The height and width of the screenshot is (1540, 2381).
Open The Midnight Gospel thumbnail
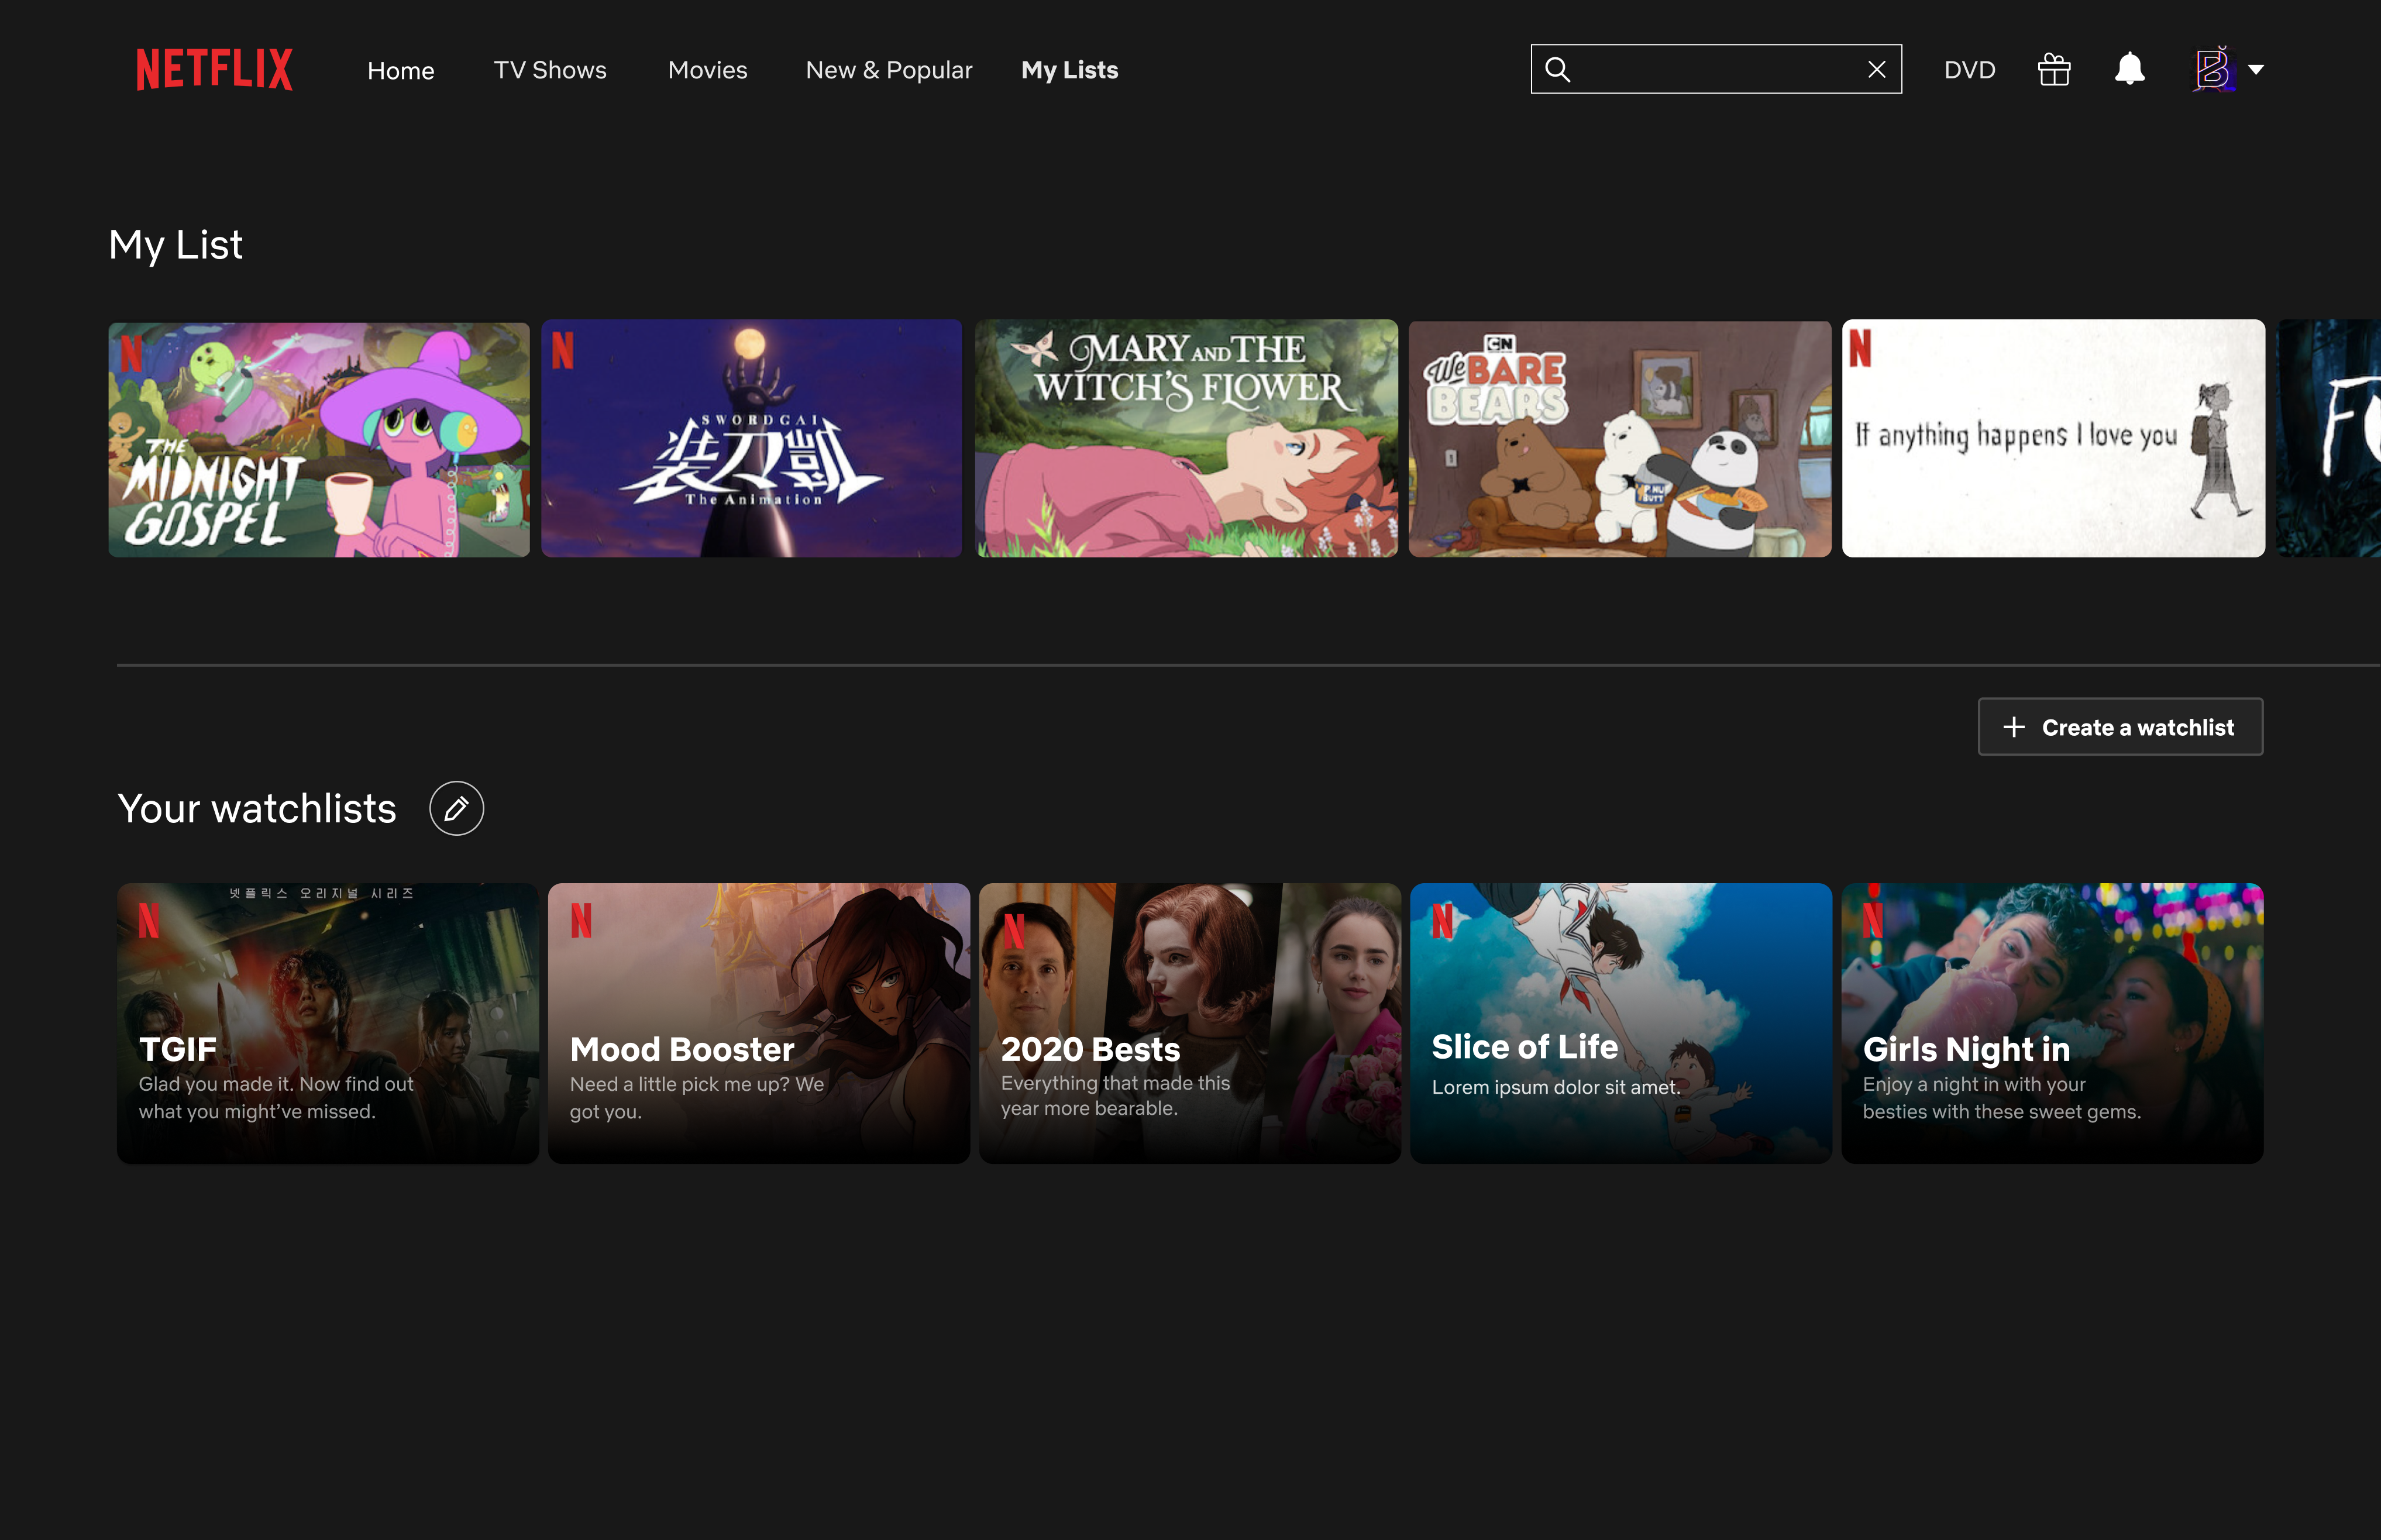319,439
